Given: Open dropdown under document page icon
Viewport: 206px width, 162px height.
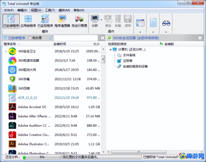Looking at the screenshot, I should [153, 32].
